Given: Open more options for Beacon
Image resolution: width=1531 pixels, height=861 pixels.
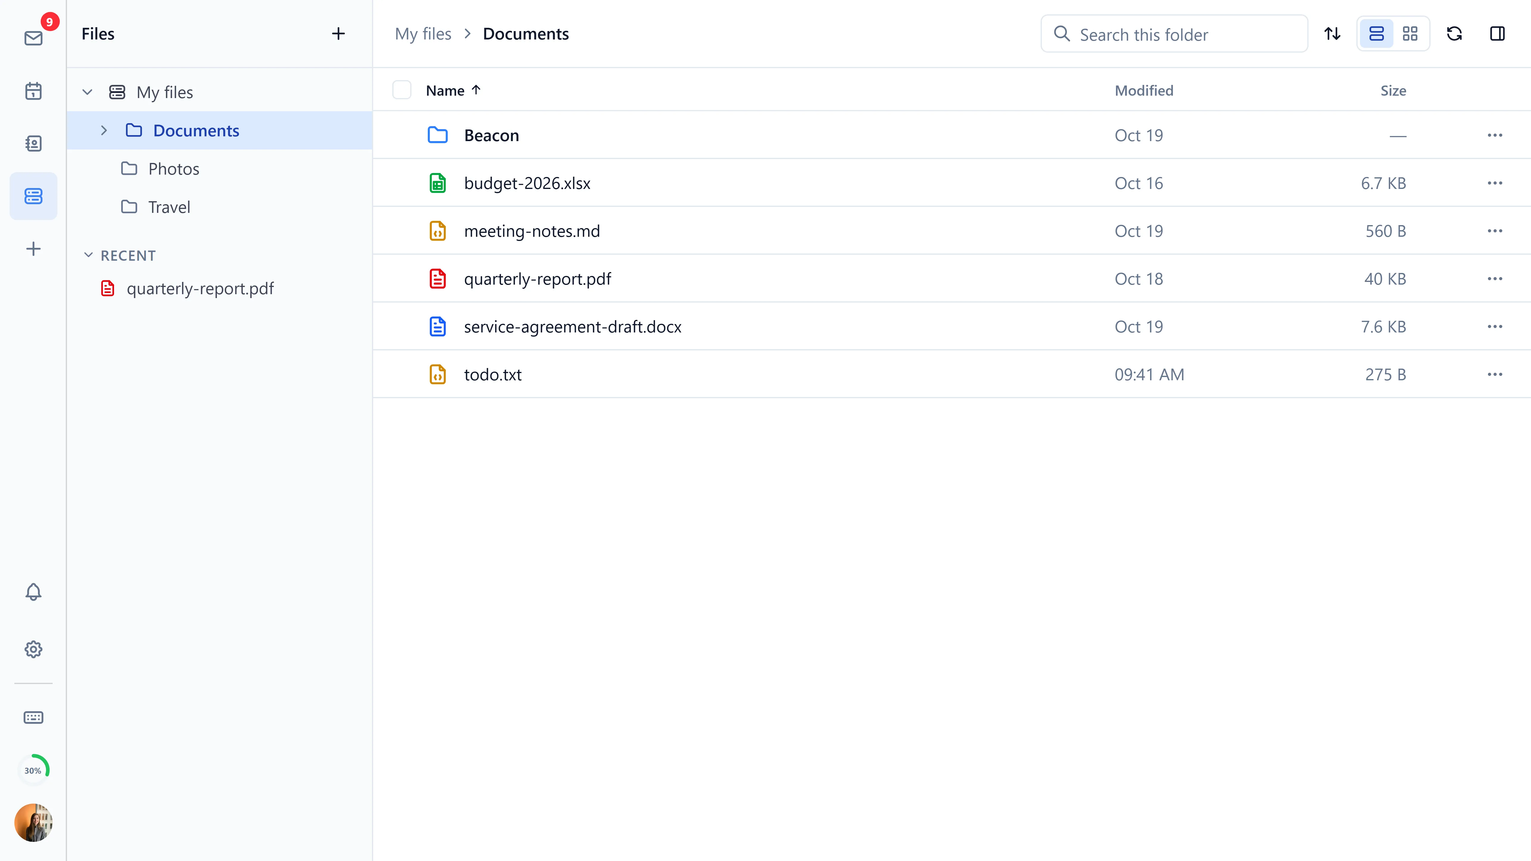Looking at the screenshot, I should tap(1495, 135).
